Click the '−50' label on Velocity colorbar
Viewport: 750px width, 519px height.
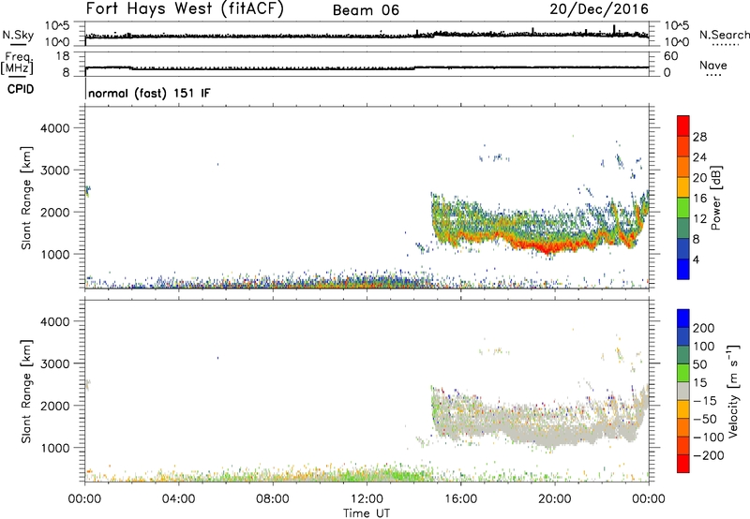(x=705, y=419)
